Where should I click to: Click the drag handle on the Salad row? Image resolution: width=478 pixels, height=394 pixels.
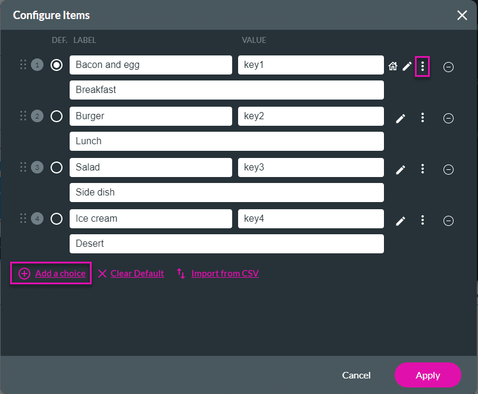tap(24, 167)
